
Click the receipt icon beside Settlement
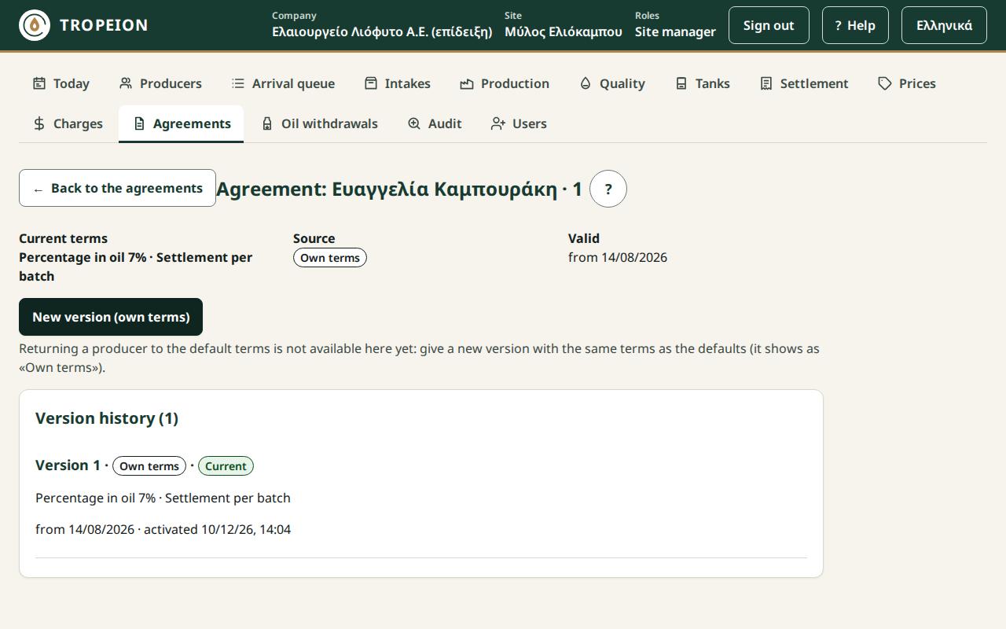(766, 83)
